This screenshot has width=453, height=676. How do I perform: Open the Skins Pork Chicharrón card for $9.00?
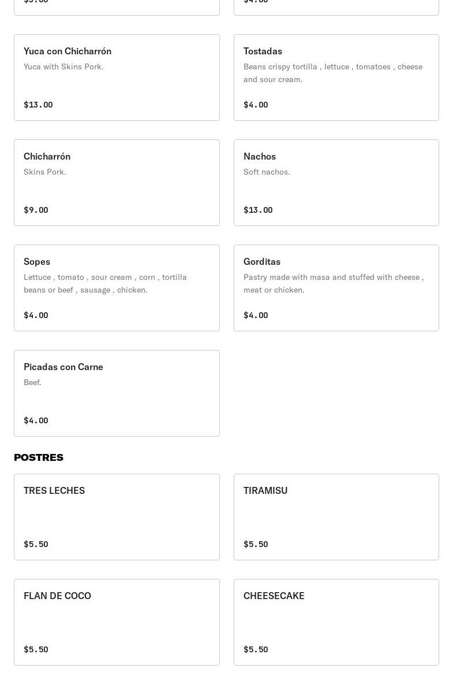[x=117, y=183]
